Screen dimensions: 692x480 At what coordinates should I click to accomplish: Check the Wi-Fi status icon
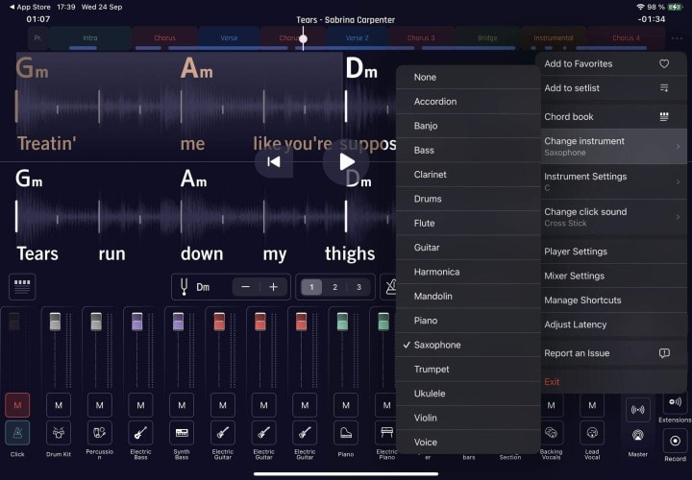pyautogui.click(x=640, y=7)
